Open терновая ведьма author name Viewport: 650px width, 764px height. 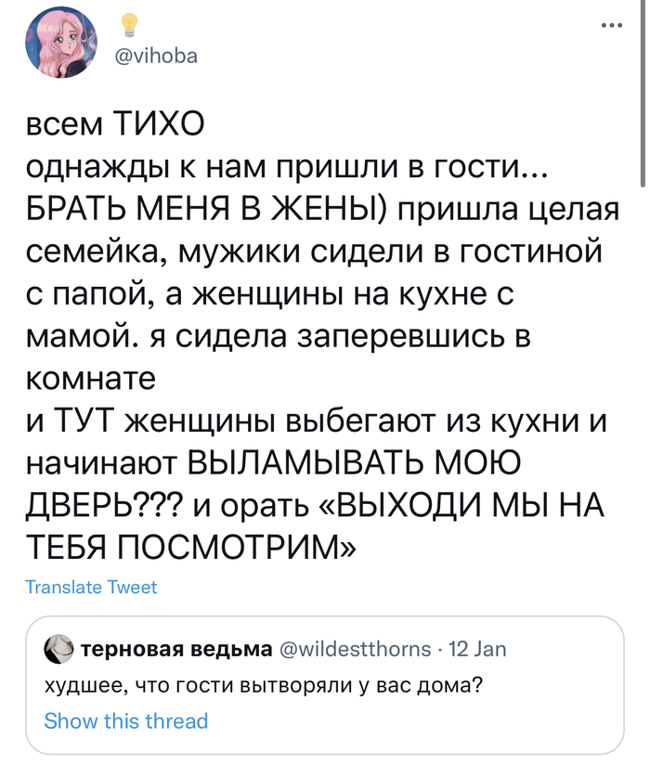[x=177, y=648]
